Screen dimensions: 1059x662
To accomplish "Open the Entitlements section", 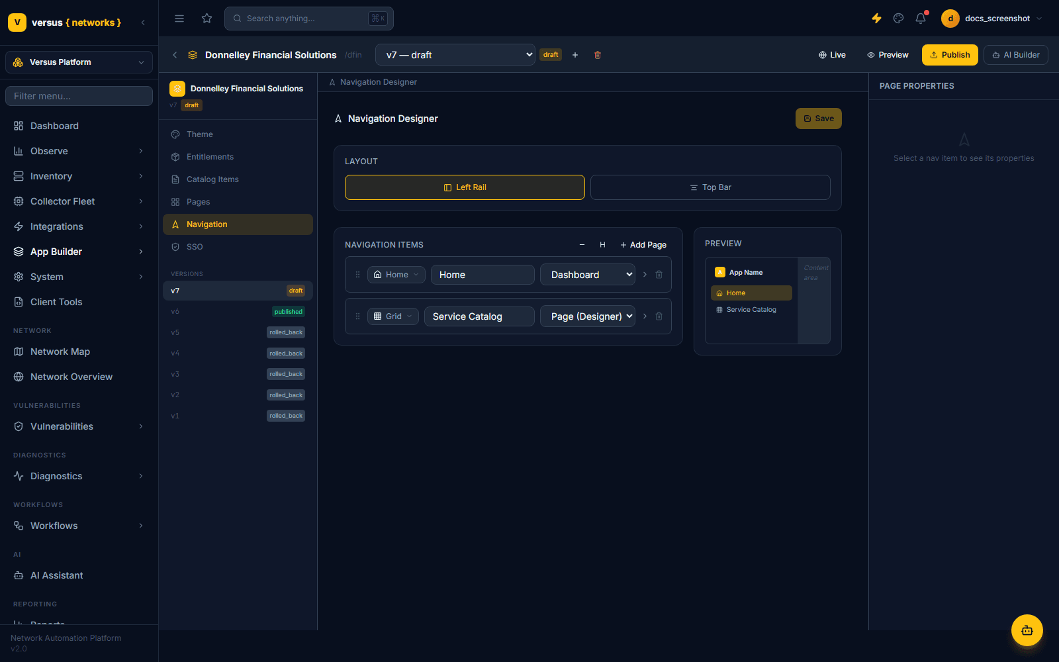I will click(238, 157).
